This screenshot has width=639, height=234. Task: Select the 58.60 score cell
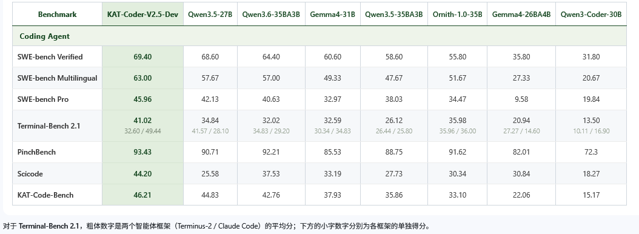pyautogui.click(x=393, y=56)
